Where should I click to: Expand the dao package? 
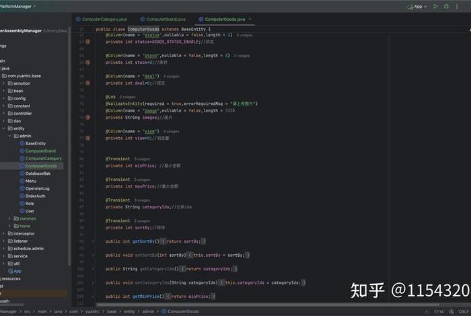3,121
